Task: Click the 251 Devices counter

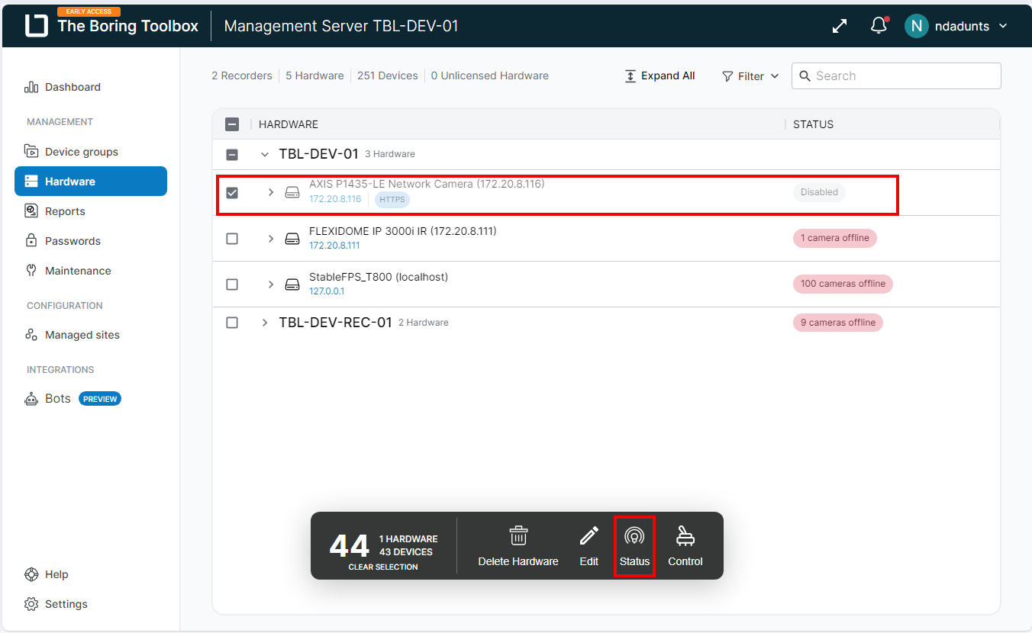Action: click(388, 76)
